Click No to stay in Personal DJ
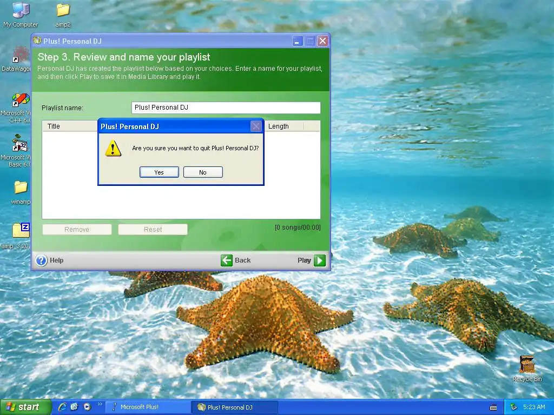Screen dimensions: 554x415 [203, 172]
